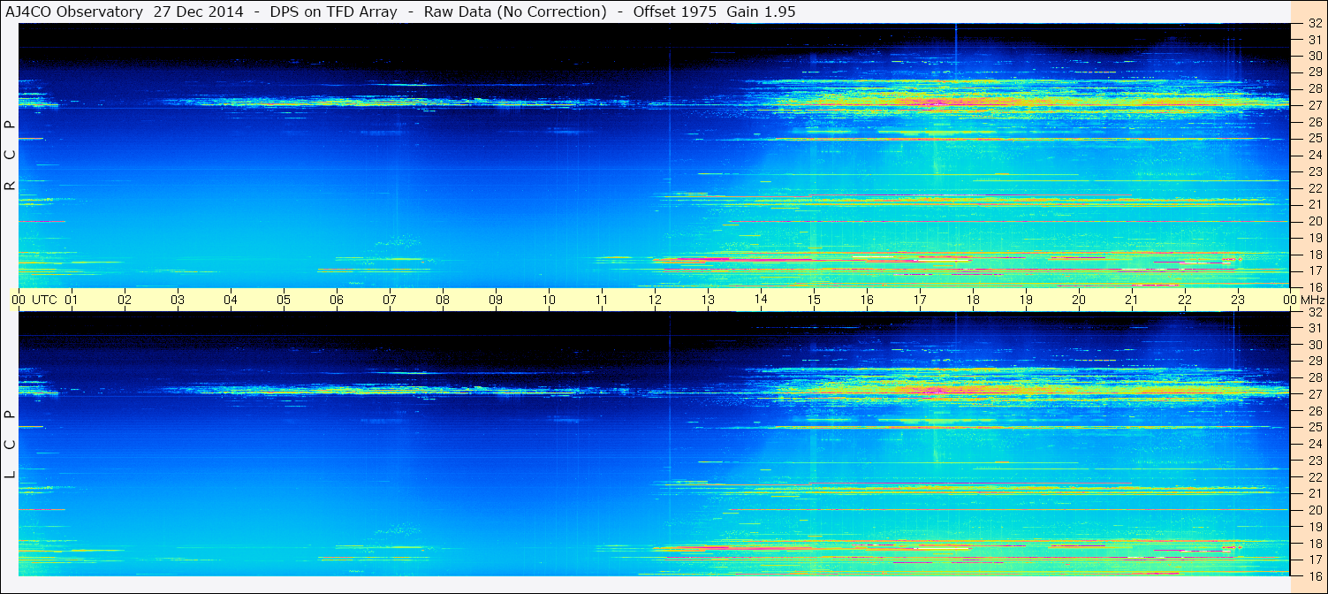Click DPS on TFD Array header text
This screenshot has width=1328, height=594.
tap(334, 12)
